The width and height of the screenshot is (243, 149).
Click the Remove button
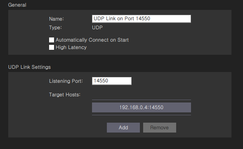coord(160,128)
